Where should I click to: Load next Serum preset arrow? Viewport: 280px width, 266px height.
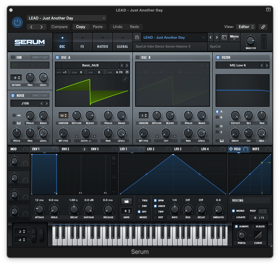(x=217, y=37)
